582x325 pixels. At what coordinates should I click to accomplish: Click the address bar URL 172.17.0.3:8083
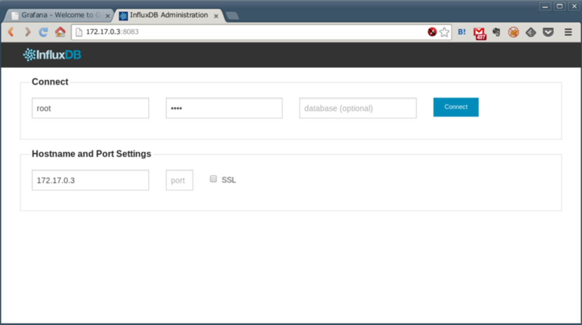click(x=112, y=32)
